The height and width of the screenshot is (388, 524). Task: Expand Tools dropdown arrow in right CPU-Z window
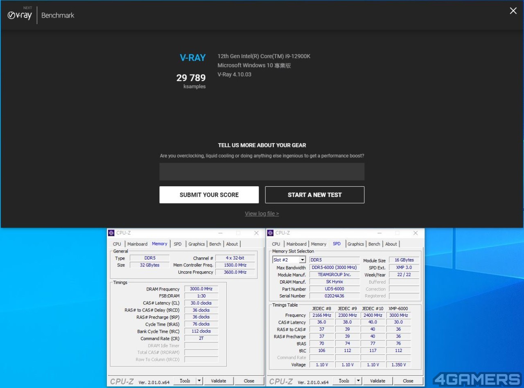click(x=359, y=381)
